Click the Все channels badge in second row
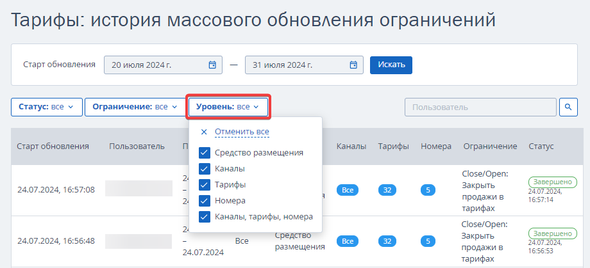 coord(348,241)
